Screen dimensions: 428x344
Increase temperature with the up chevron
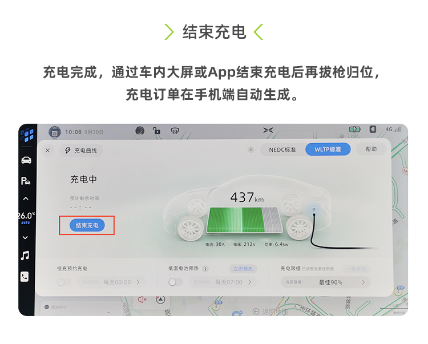tap(25, 199)
